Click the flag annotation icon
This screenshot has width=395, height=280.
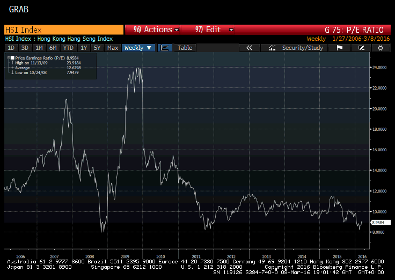[x=340, y=48]
